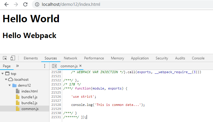The image size is (213, 122).
Task: Select the localhost domain item
Action: [22, 80]
